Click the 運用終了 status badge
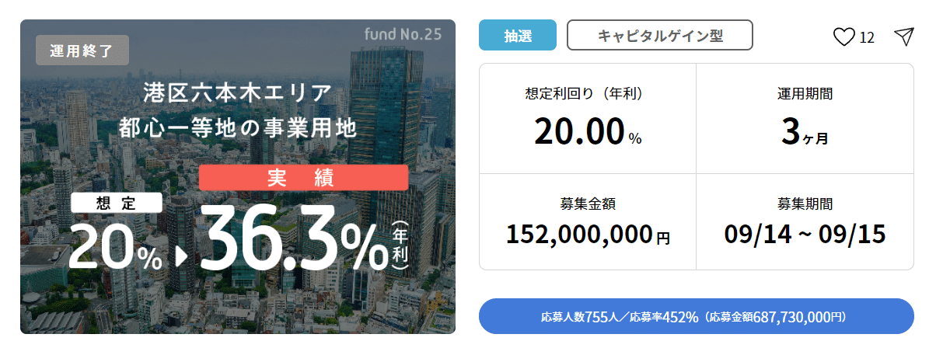Viewport: 936px width, 355px height. [82, 50]
